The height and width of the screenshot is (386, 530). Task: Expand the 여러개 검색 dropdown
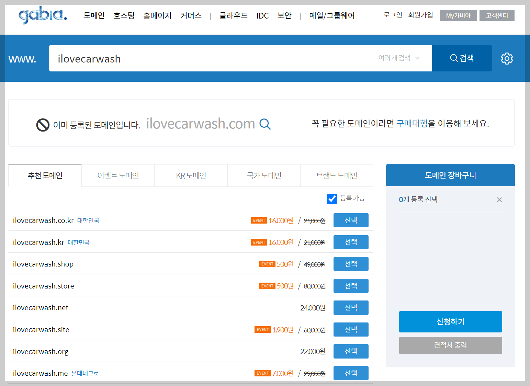tap(399, 58)
